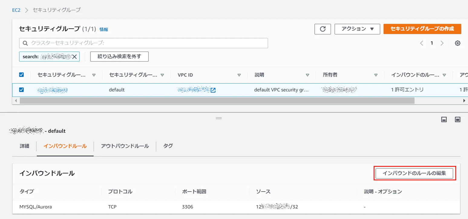468x219 pixels.
Task: Click the horizontal scrollbar of the table
Action: coord(217,101)
